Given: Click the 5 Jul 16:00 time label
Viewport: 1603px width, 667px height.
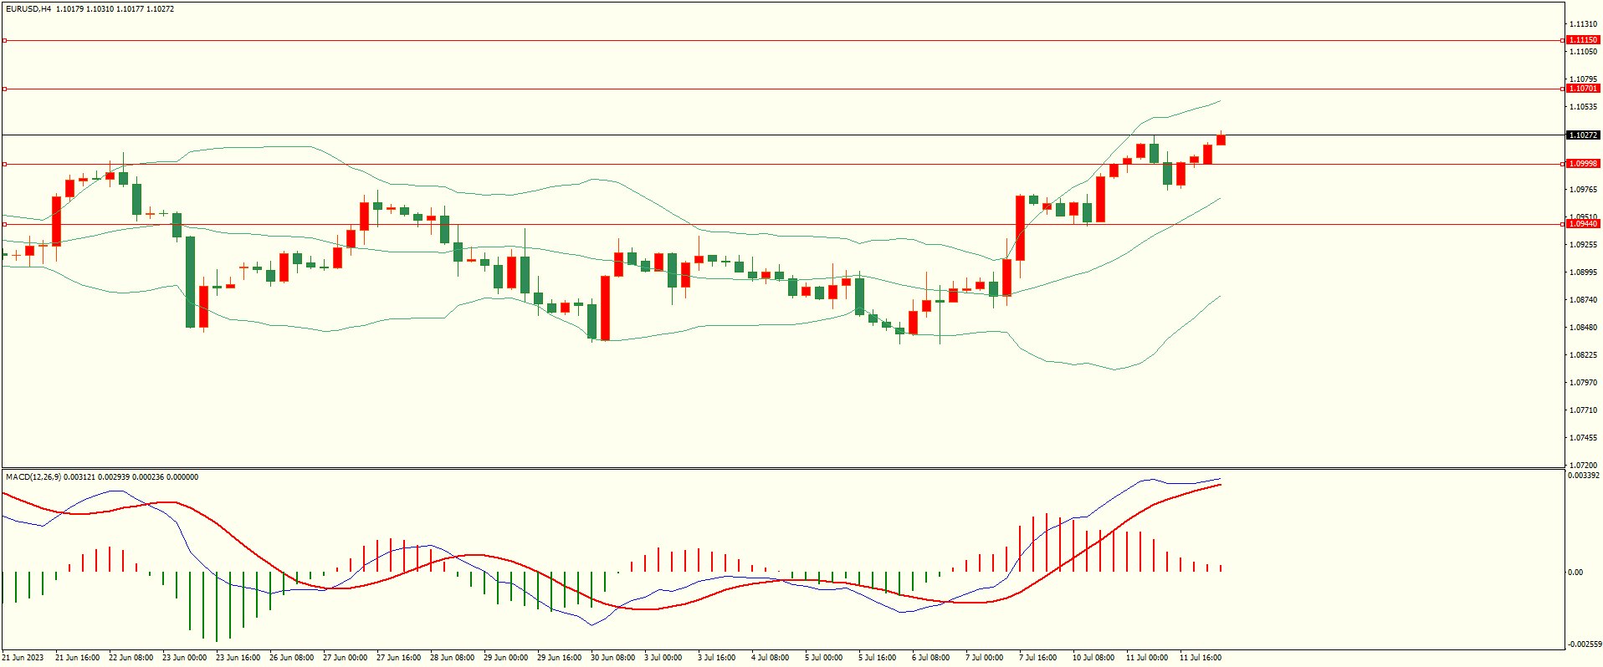Looking at the screenshot, I should (877, 658).
